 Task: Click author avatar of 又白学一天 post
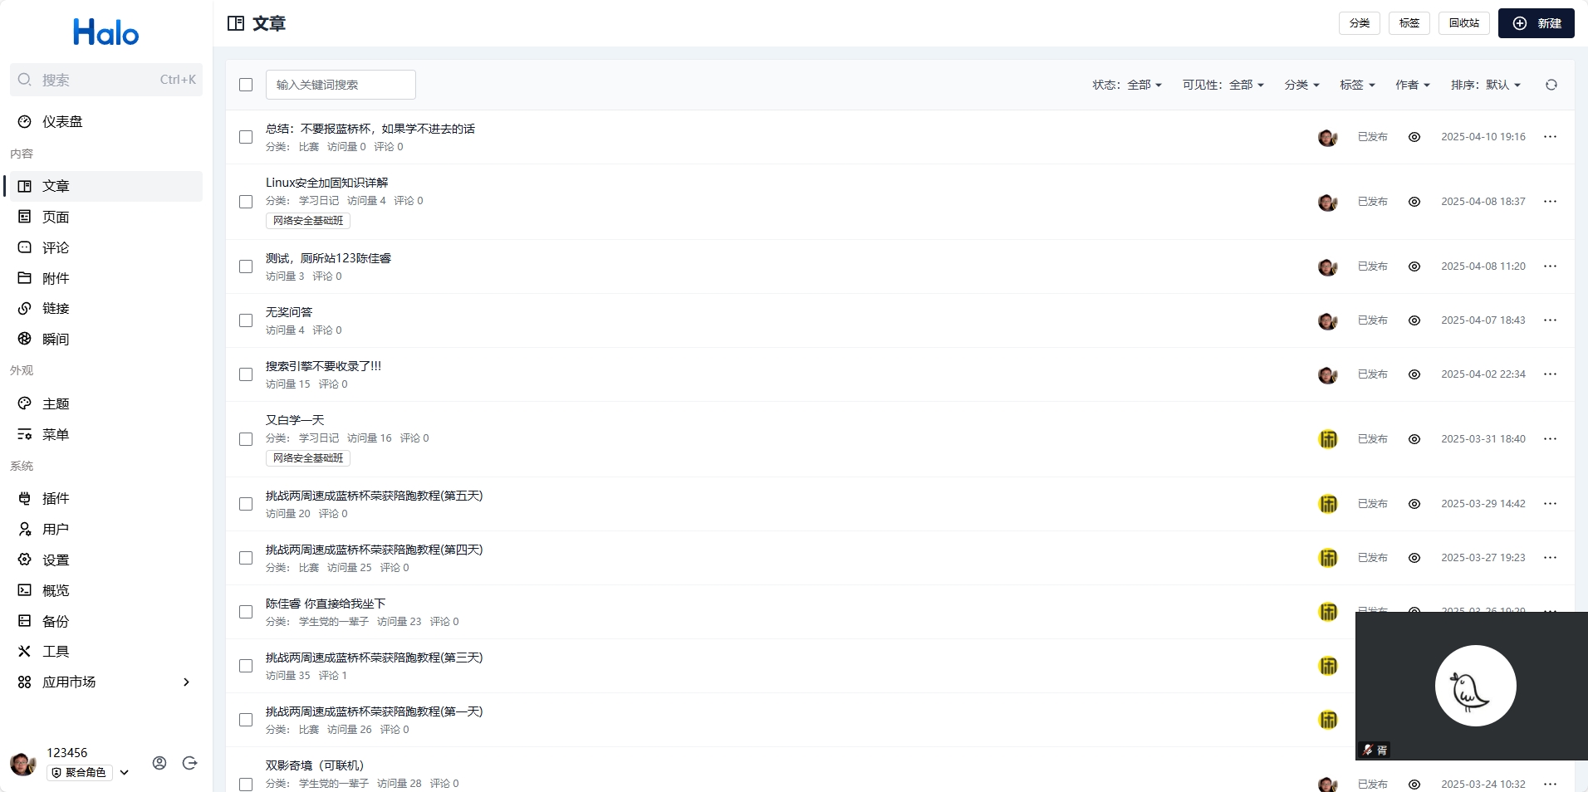1327,439
